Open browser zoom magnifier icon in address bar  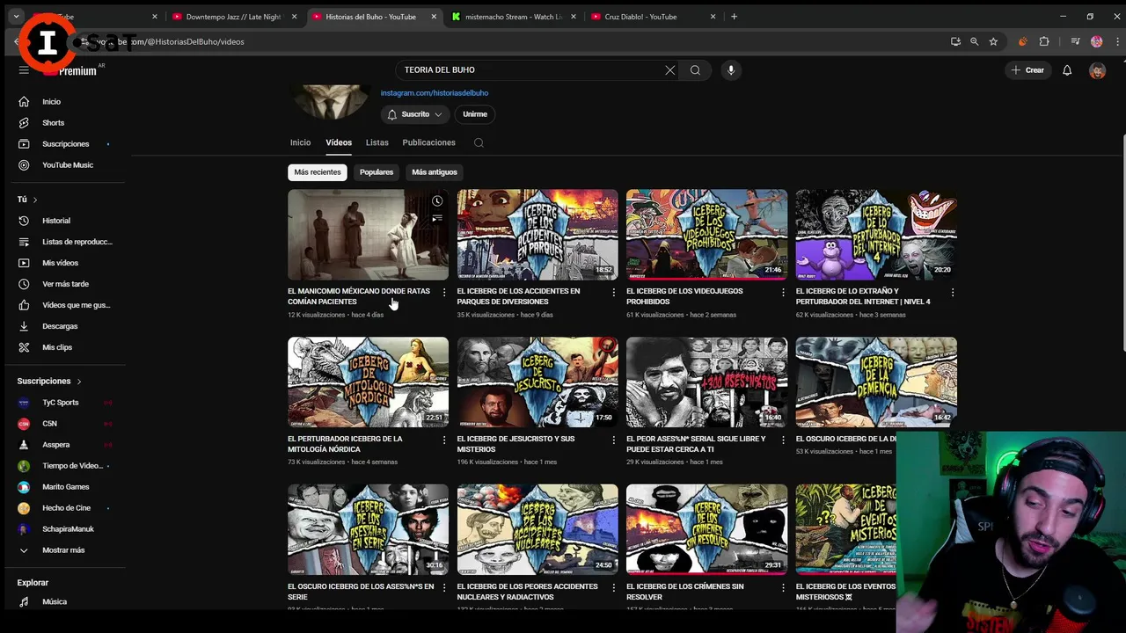[x=974, y=41]
